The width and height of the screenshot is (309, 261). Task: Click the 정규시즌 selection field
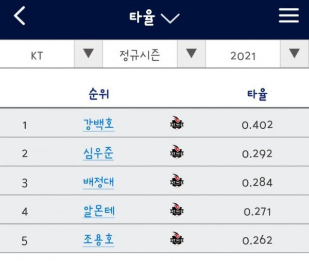140,54
